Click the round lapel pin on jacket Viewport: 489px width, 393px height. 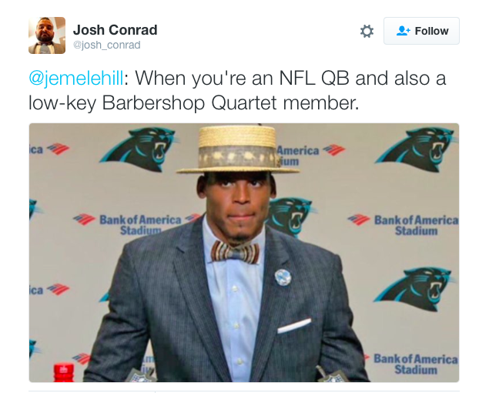coord(283,277)
